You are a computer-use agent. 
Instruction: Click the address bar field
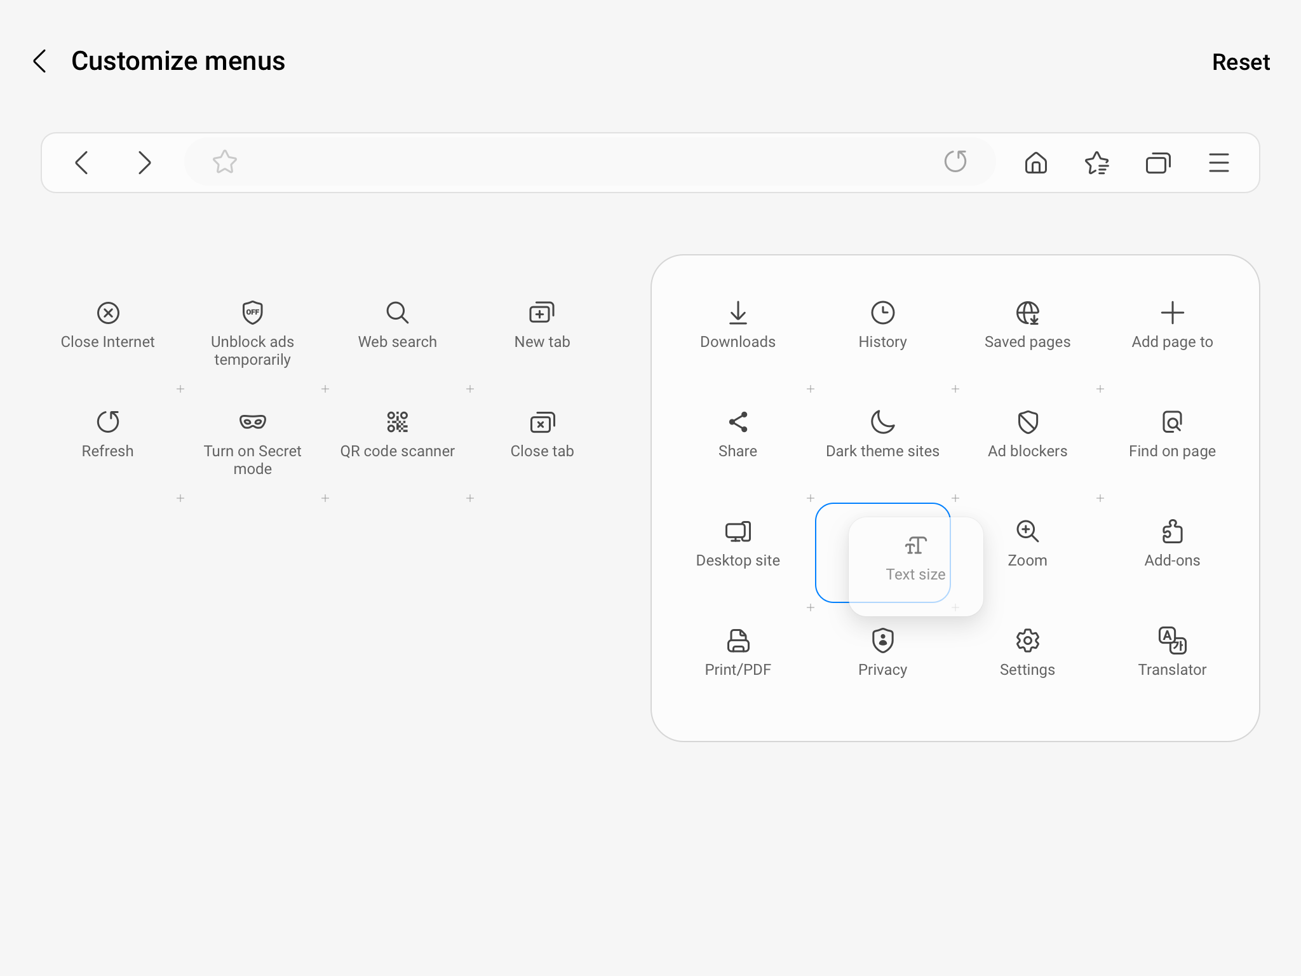point(590,162)
